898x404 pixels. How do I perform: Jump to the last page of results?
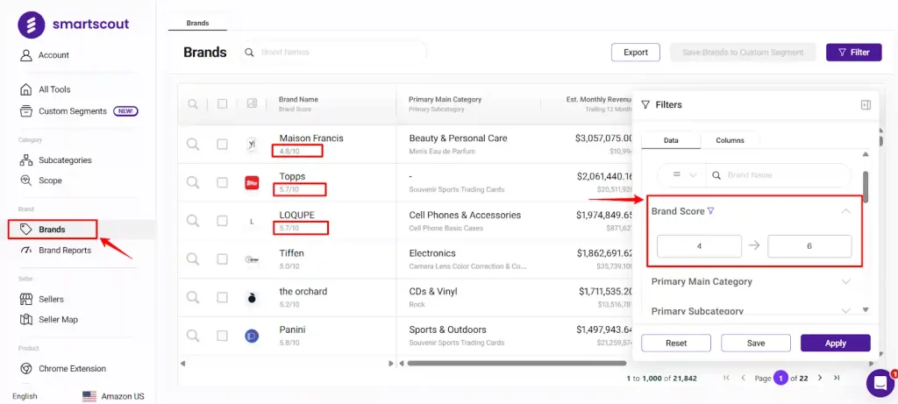[x=836, y=378]
